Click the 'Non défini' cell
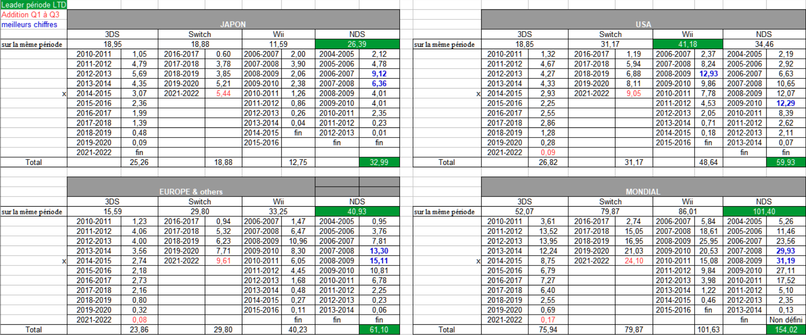806x335 pixels. (x=786, y=320)
